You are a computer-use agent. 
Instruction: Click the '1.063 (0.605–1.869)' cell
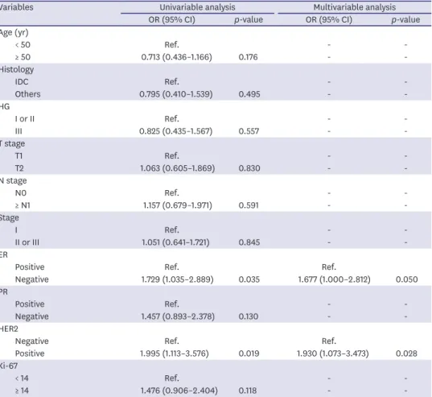pos(178,168)
